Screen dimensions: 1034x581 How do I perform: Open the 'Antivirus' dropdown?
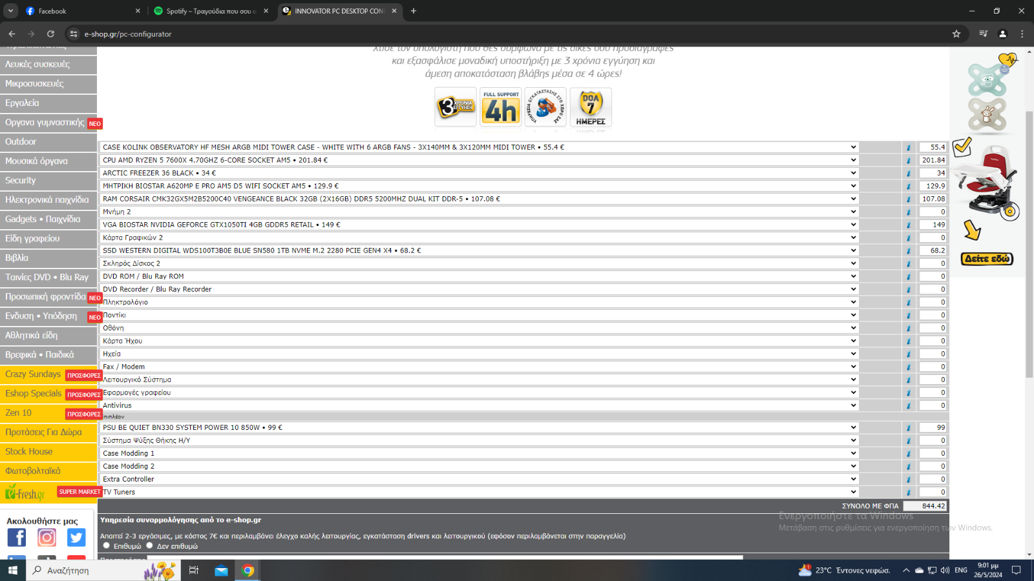[480, 405]
